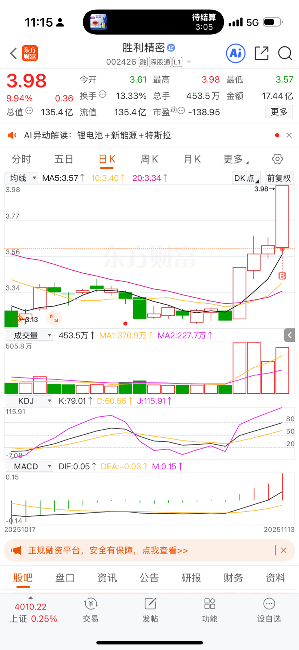
Task: Switch to 公告 tab
Action: click(x=149, y=578)
